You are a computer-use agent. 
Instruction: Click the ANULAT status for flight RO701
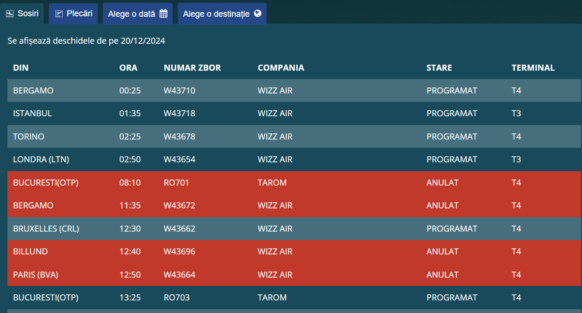[442, 183]
